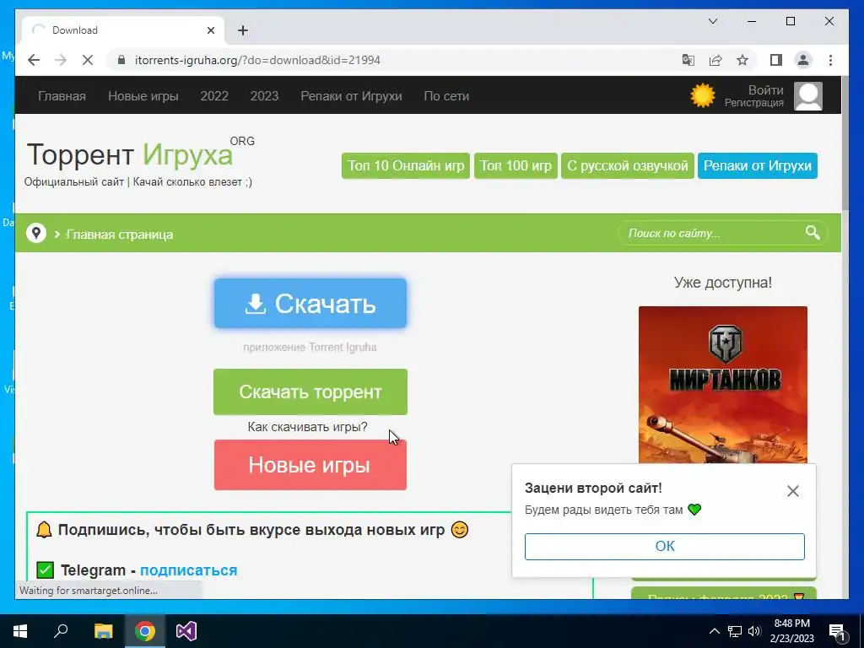The height and width of the screenshot is (648, 864).
Task: Open the Windows Start menu
Action: click(20, 631)
